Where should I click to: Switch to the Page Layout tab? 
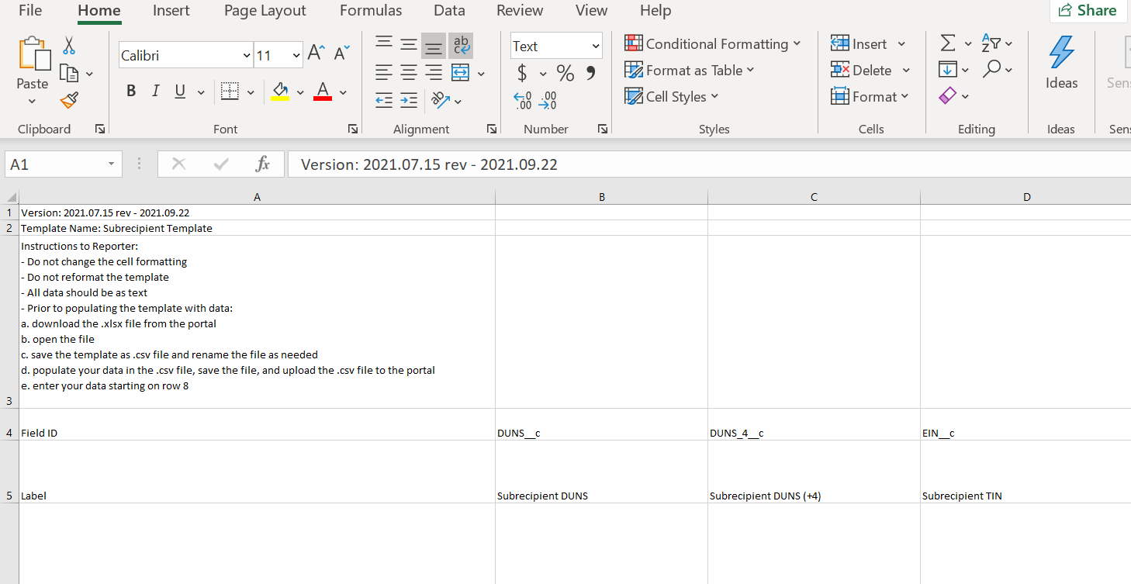(x=265, y=11)
